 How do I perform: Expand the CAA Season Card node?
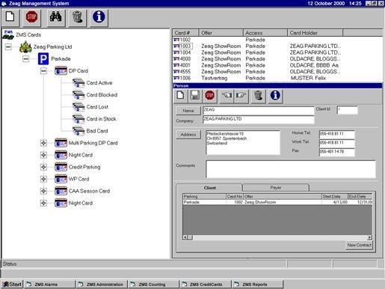43,191
